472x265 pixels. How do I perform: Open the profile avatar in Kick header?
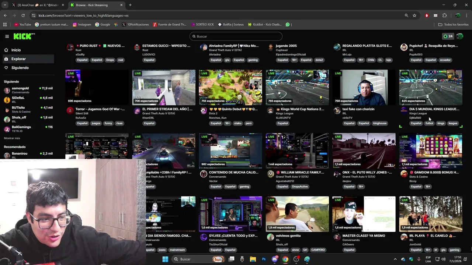459,36
